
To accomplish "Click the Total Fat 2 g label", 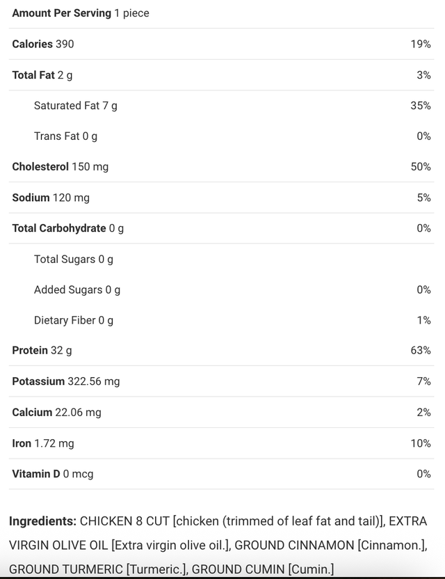I will (x=42, y=74).
